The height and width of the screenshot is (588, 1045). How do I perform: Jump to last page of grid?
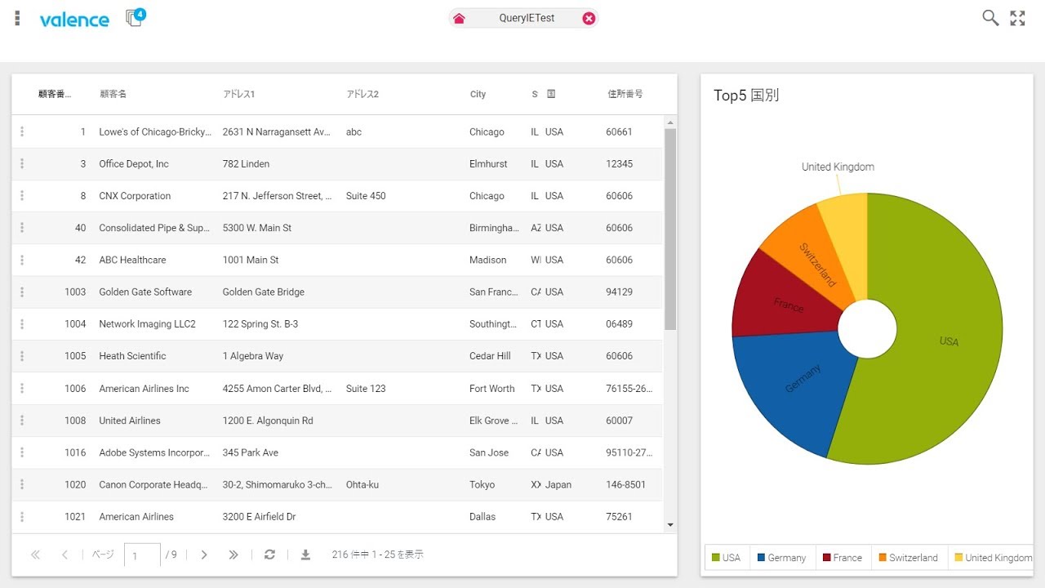pyautogui.click(x=233, y=555)
